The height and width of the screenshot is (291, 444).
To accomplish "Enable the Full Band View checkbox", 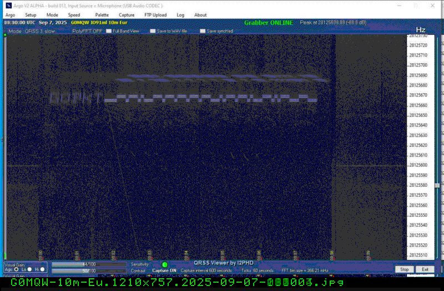I will pos(109,31).
